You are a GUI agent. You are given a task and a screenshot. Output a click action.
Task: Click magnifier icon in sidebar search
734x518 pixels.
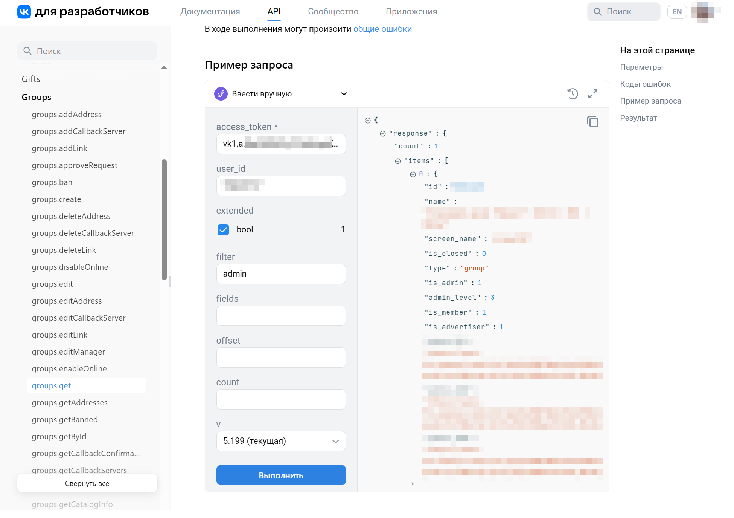point(27,51)
